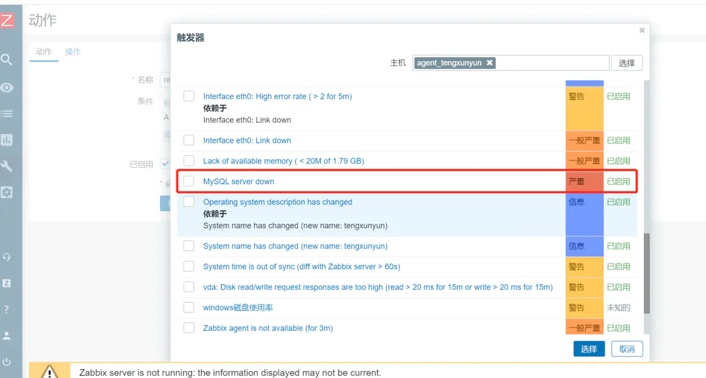
Task: Click the host input field
Action: tap(511, 63)
